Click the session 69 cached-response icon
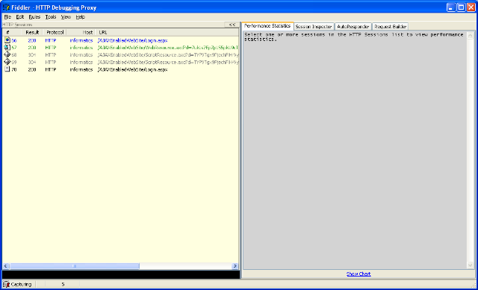Screen dimensions: 478x290 (7, 62)
